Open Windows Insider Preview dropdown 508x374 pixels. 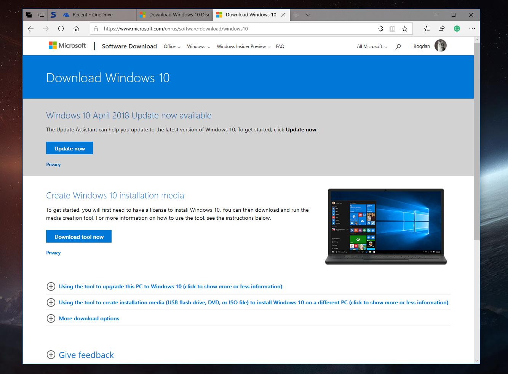(244, 46)
